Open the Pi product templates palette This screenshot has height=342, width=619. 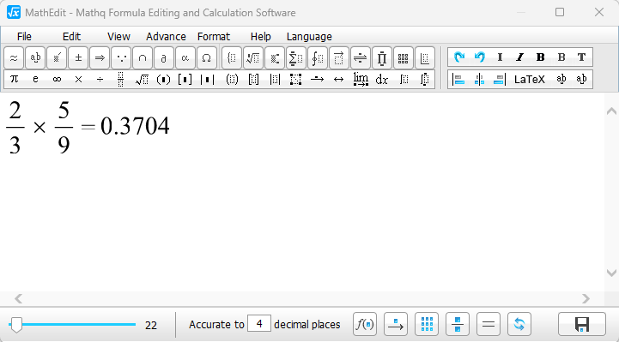[382, 58]
